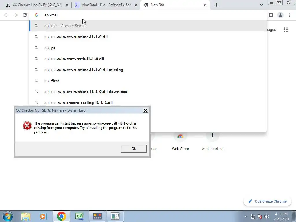Go back with the back arrow
Screen dimensions: 296x222
pyautogui.click(x=6, y=15)
